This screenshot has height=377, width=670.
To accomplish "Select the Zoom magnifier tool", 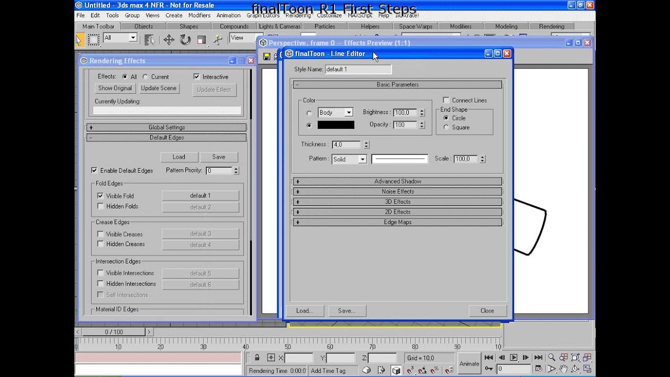I will point(552,358).
